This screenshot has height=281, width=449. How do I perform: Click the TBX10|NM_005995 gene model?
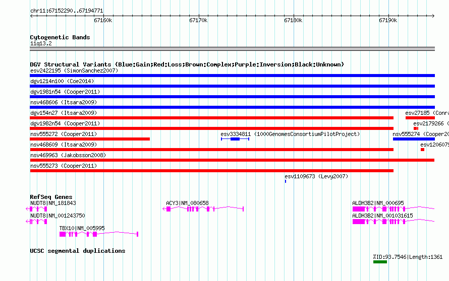click(x=99, y=234)
